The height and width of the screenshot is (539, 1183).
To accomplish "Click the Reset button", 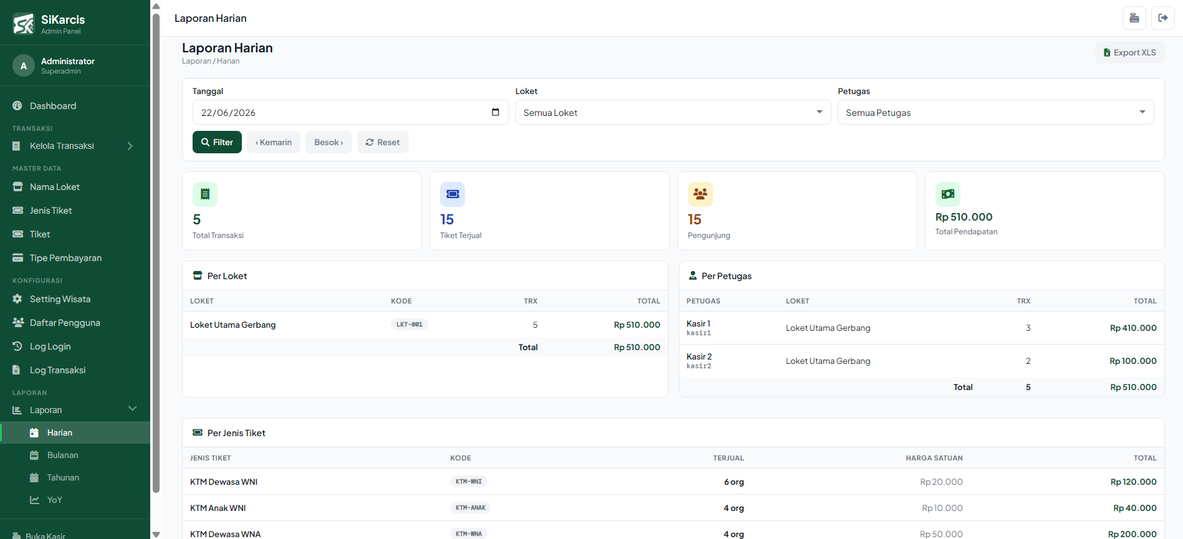I will (x=383, y=142).
